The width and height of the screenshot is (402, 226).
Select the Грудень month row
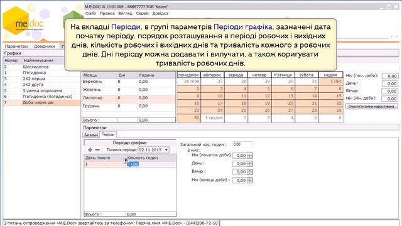pos(129,106)
